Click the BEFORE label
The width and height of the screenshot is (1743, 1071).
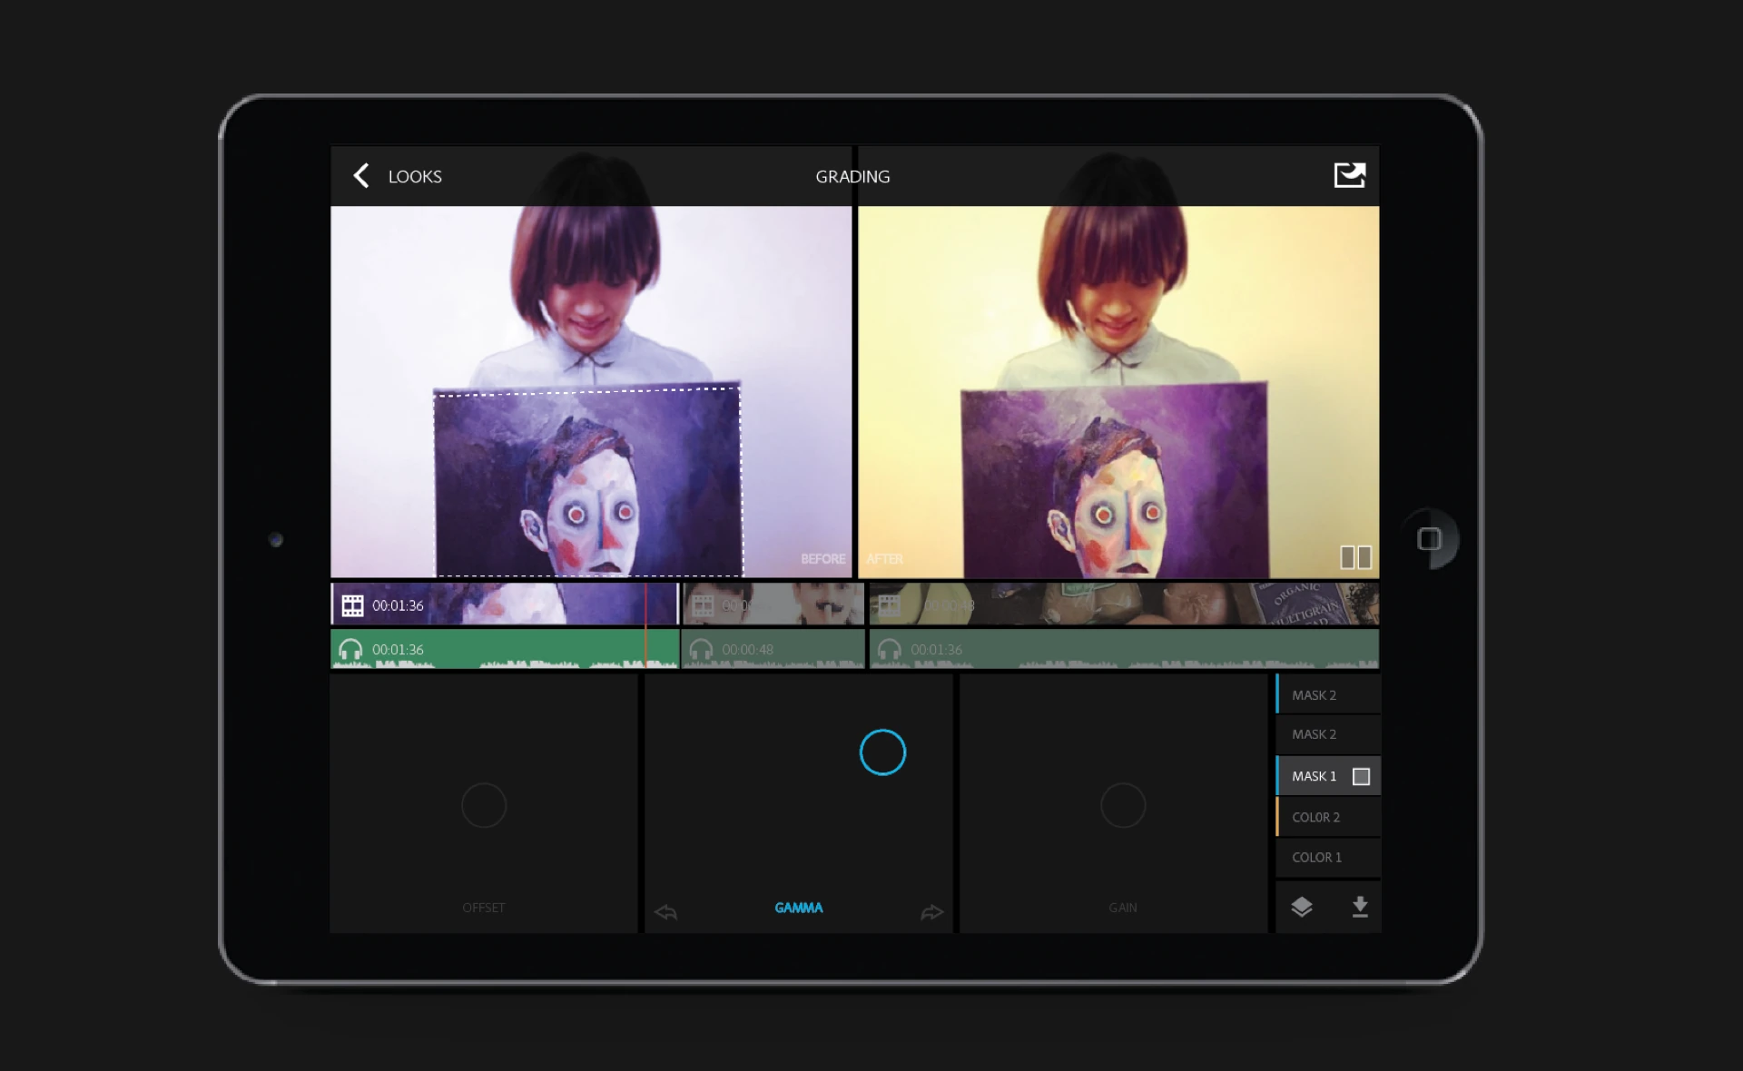[x=823, y=559]
